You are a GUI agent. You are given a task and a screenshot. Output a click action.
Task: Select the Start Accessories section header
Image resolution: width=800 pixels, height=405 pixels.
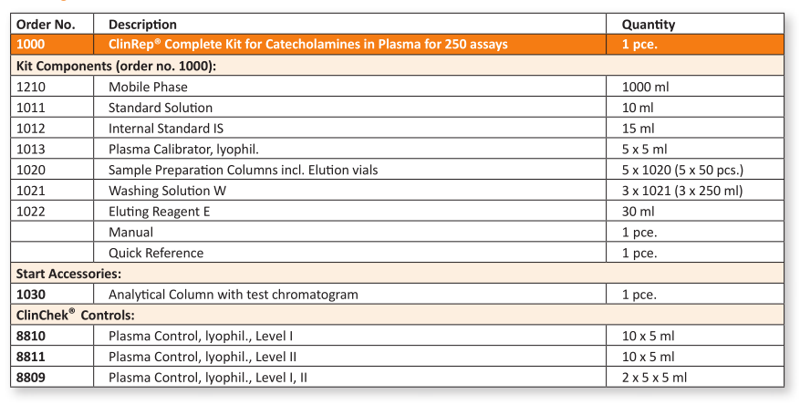(x=397, y=274)
